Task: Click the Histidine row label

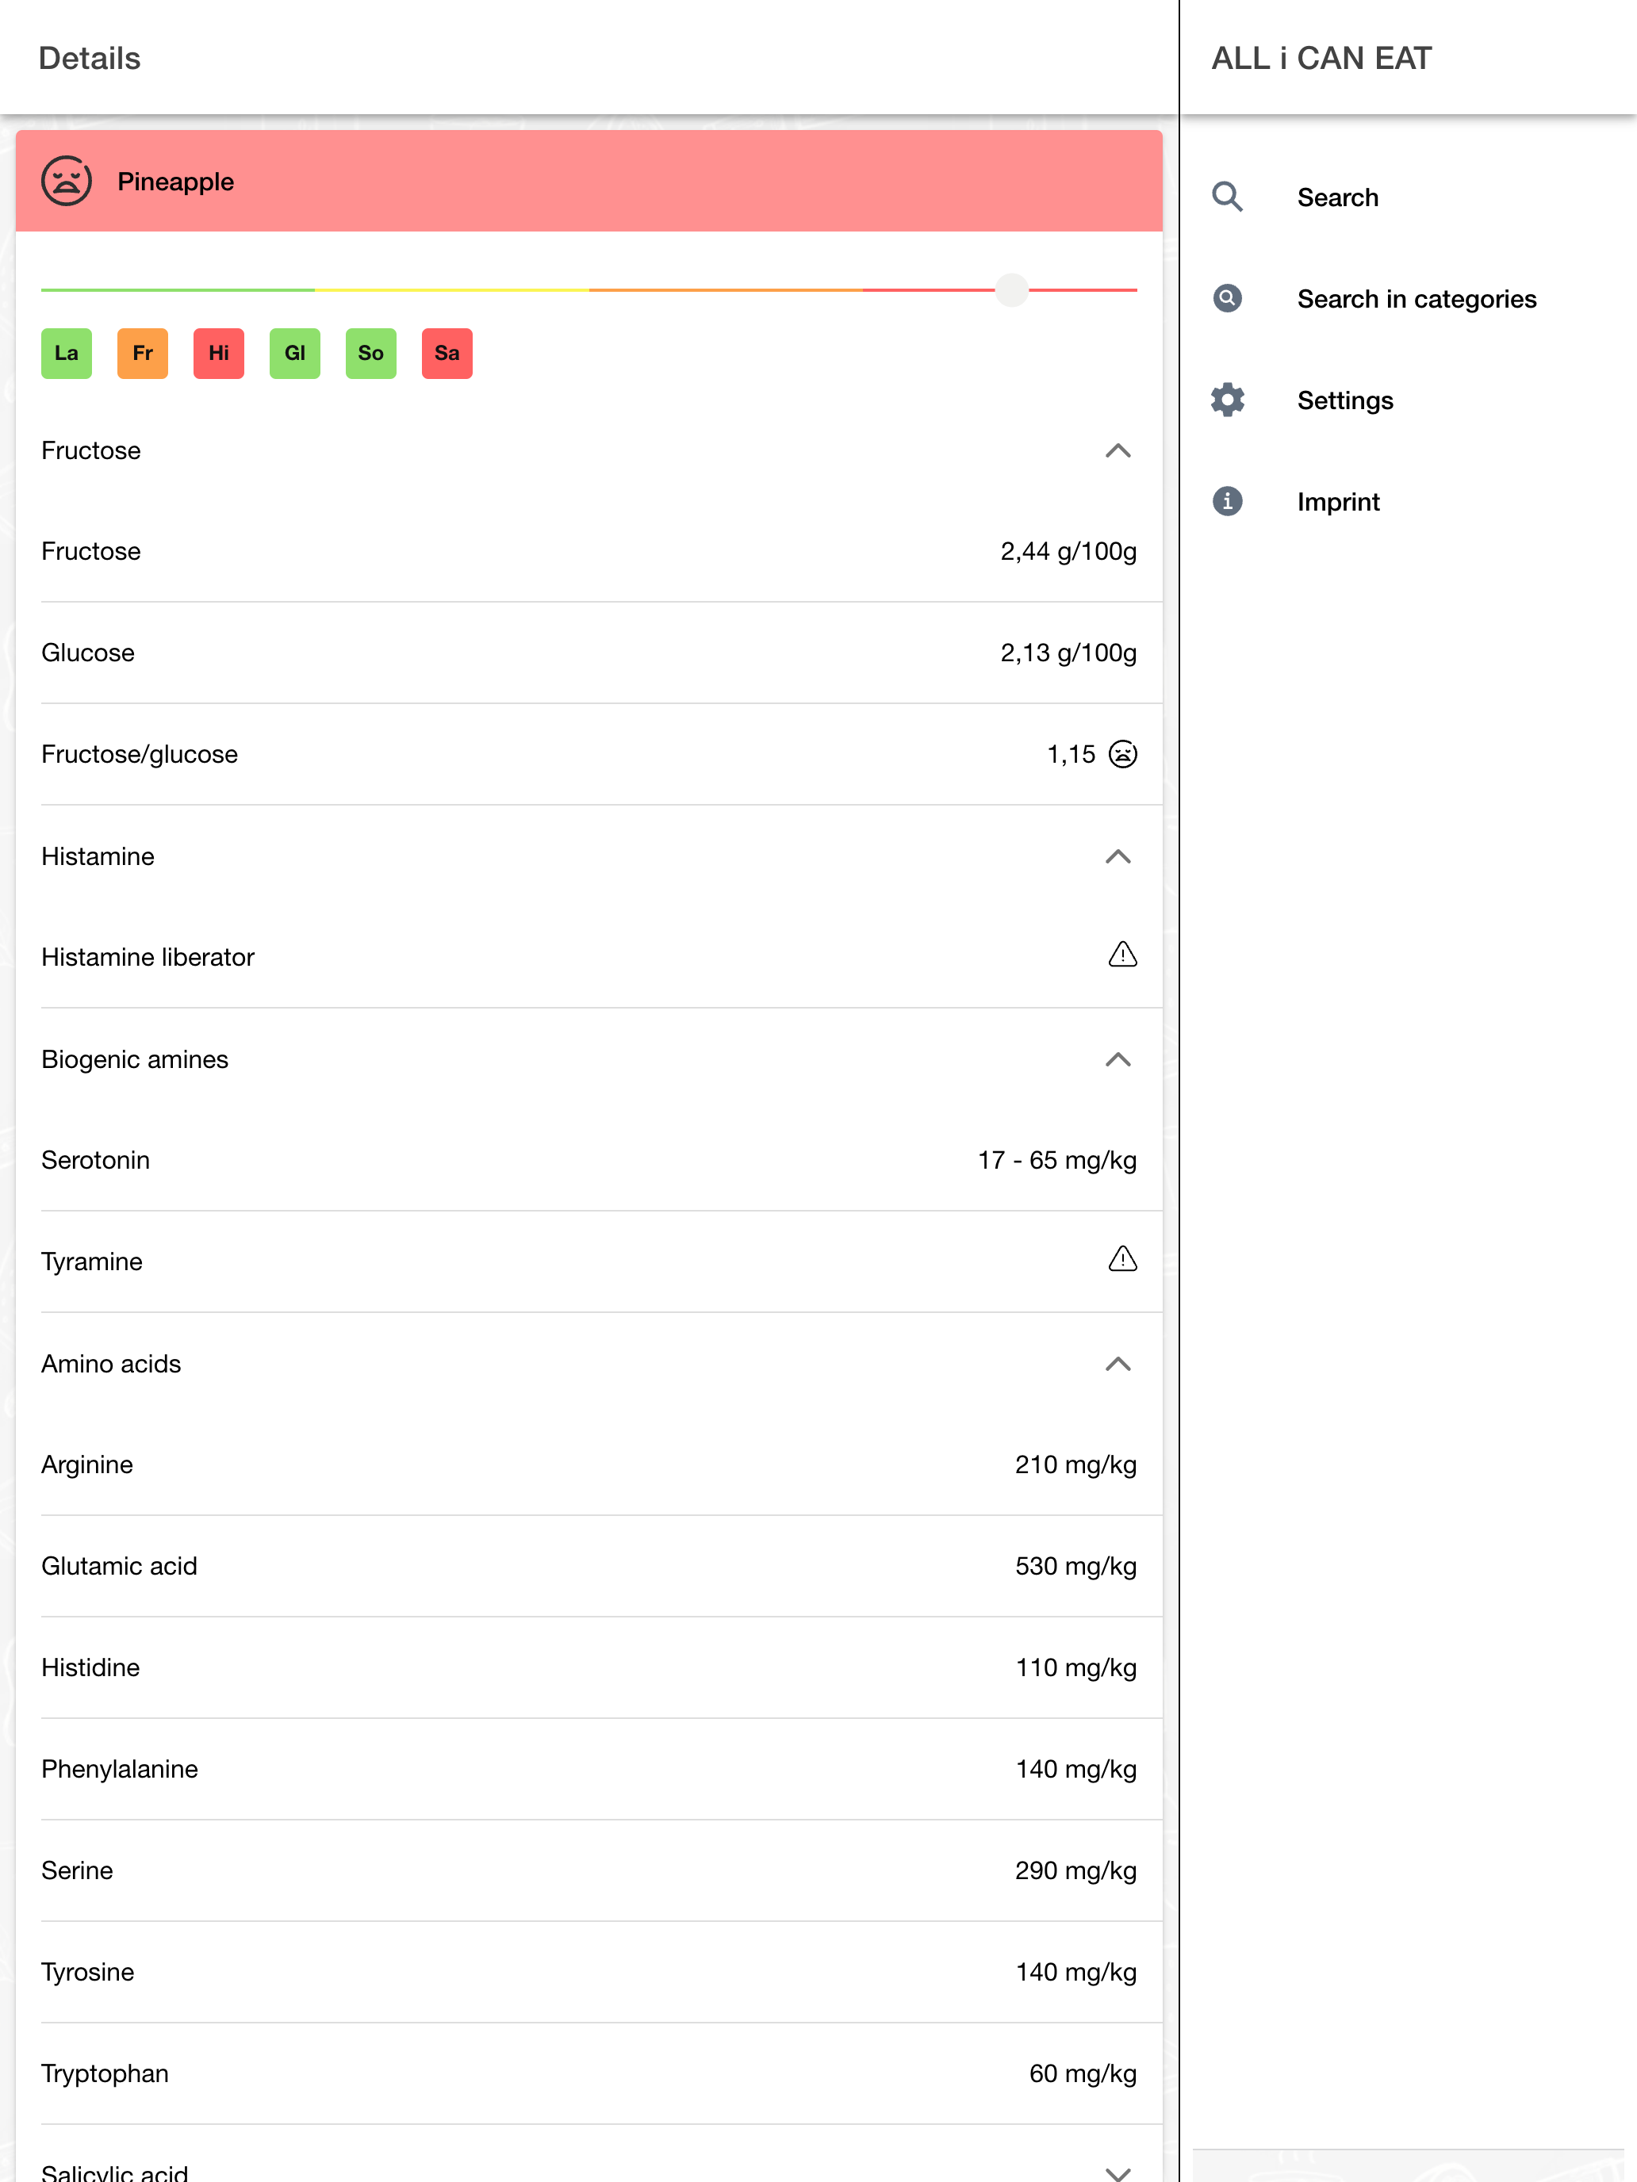Action: click(90, 1668)
